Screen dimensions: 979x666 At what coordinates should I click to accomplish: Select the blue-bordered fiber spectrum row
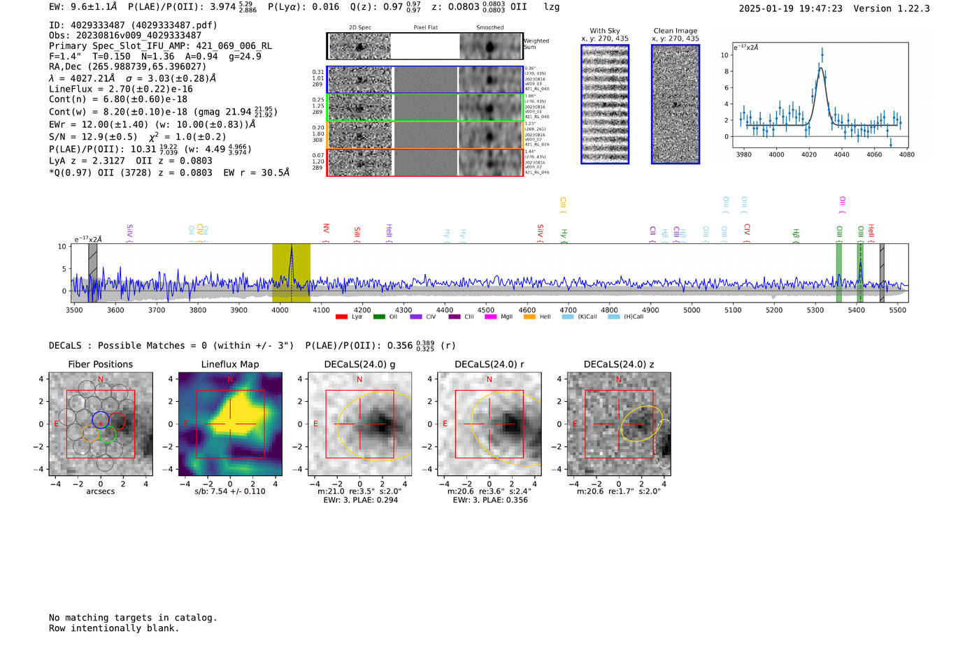(x=424, y=80)
